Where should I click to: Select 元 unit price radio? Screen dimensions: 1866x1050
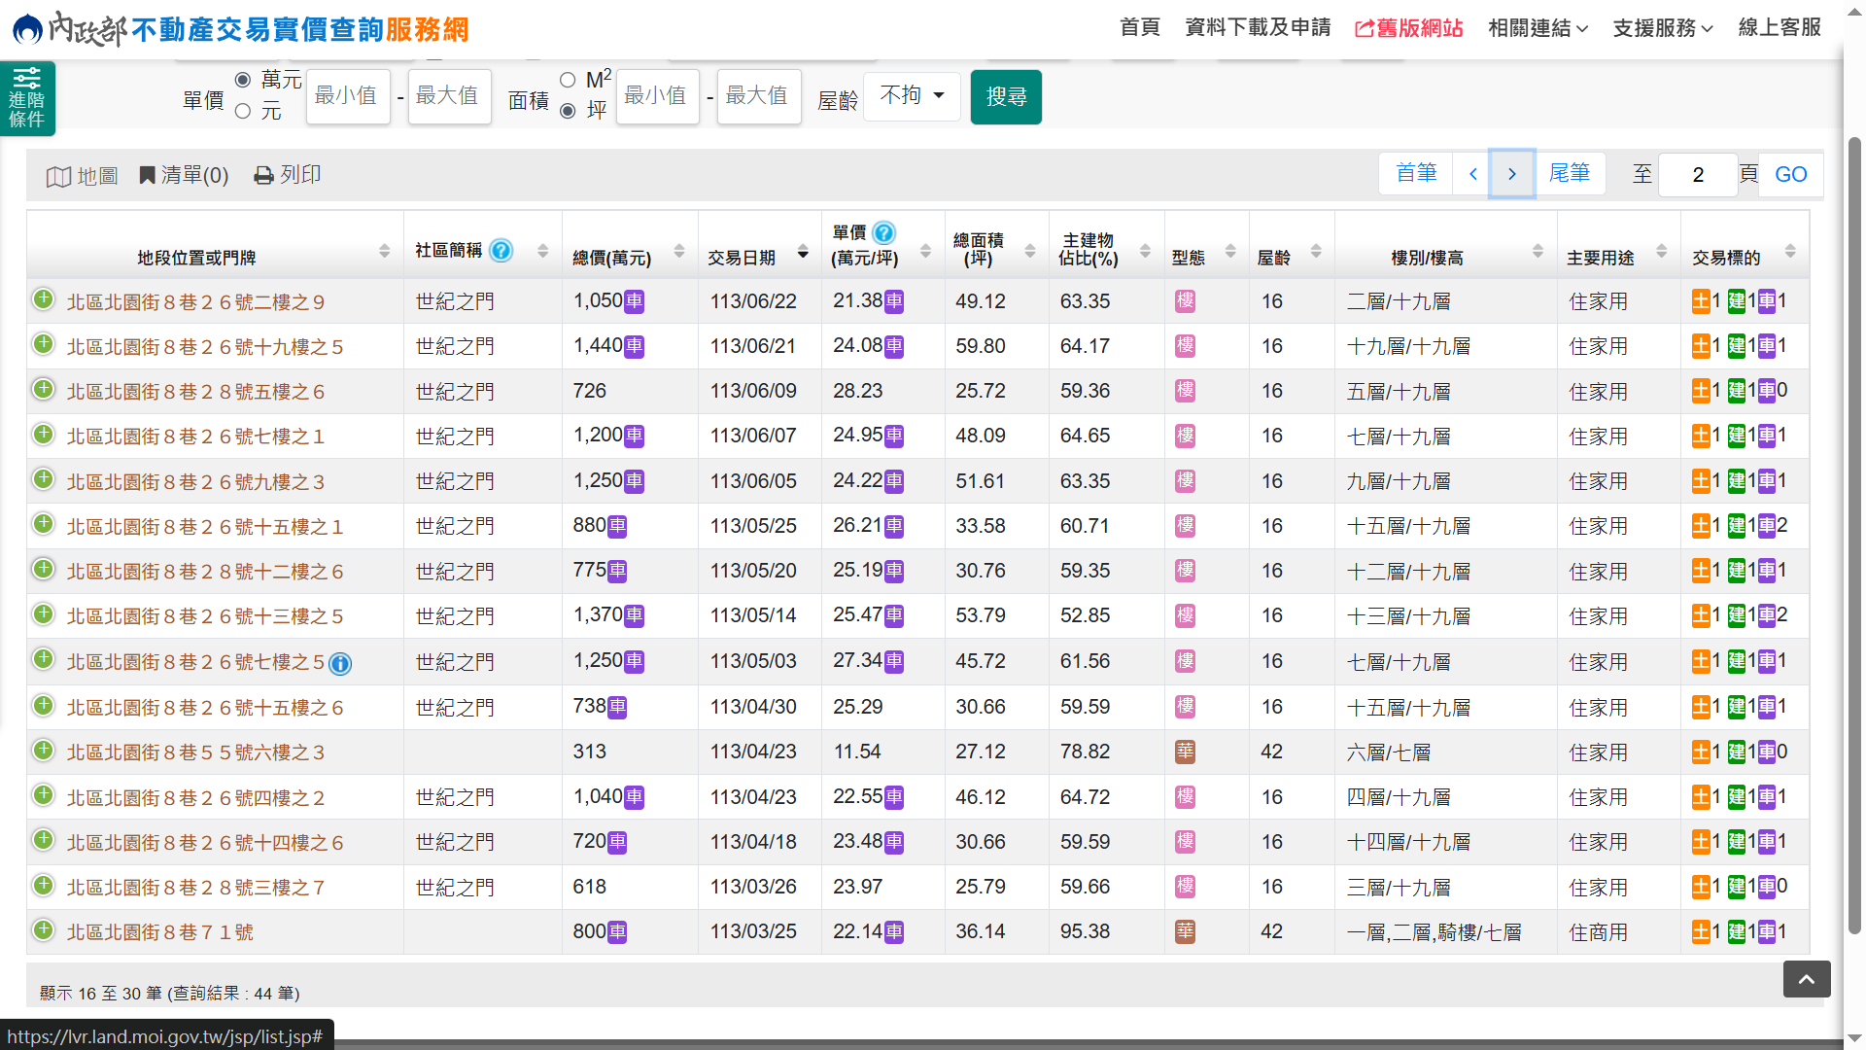coord(243,112)
